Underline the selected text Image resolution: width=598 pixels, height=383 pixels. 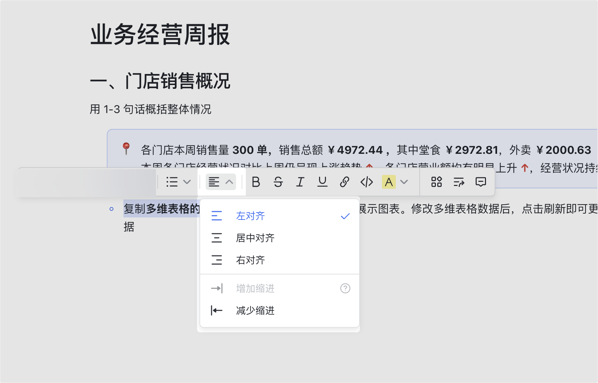322,182
